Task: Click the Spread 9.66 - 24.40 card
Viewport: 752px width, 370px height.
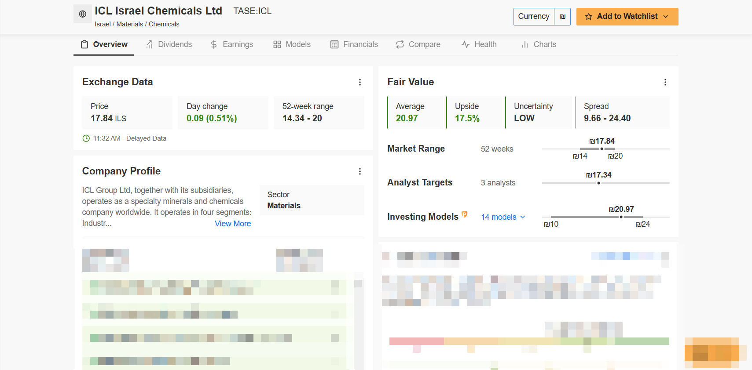Action: (622, 112)
